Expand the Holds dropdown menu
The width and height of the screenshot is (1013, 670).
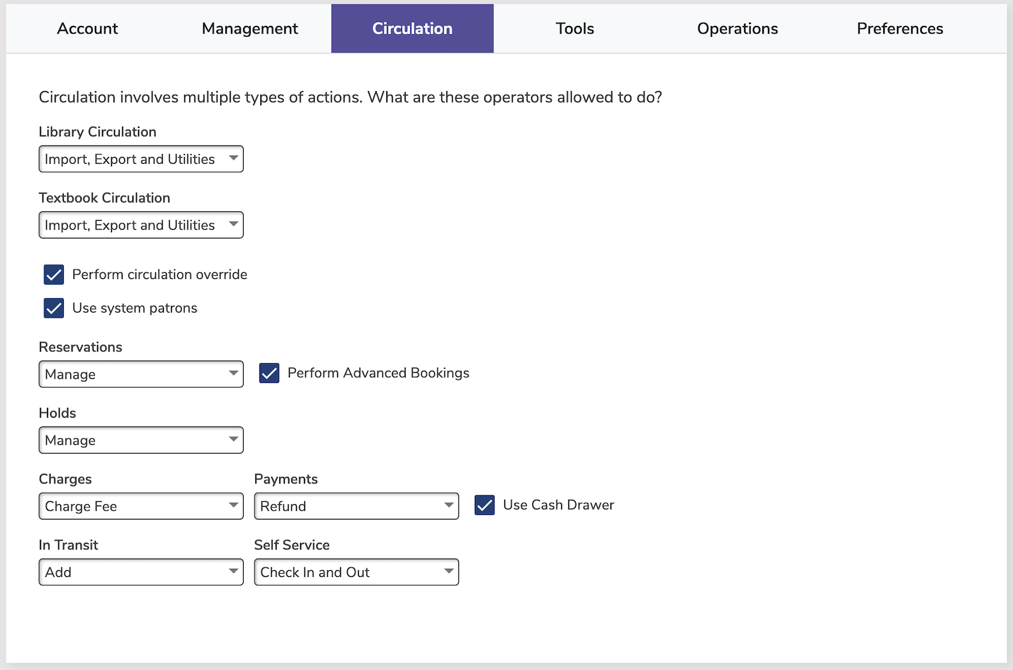tap(141, 440)
